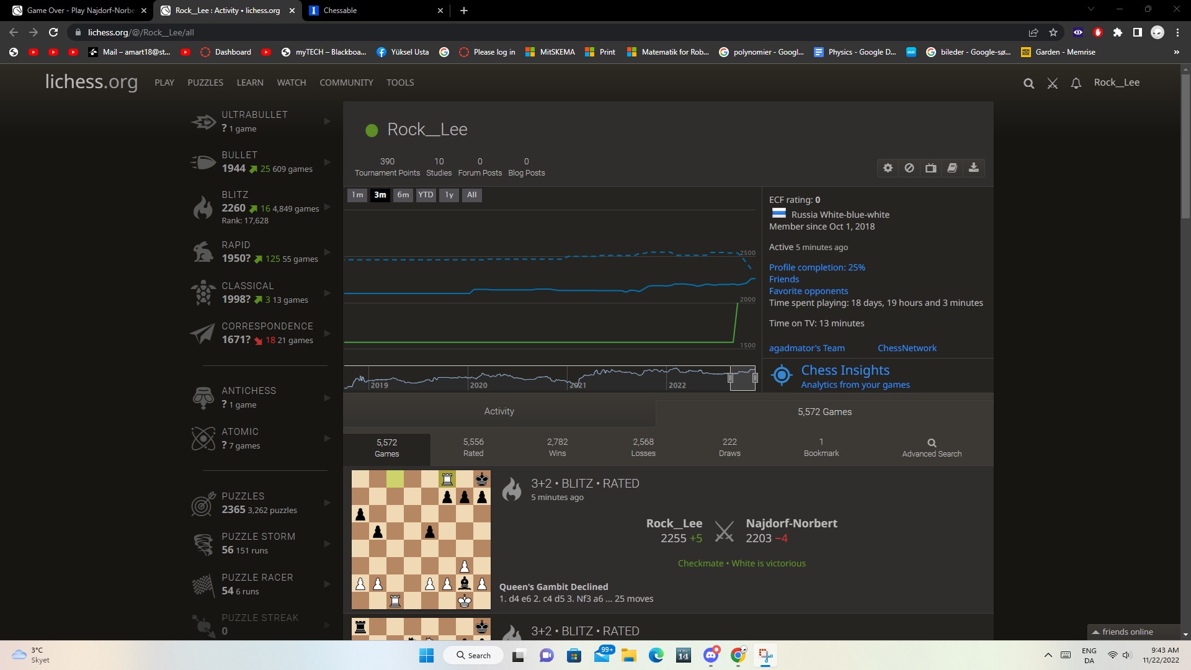Open Chess Insights analytics link
The width and height of the screenshot is (1191, 670).
[845, 370]
